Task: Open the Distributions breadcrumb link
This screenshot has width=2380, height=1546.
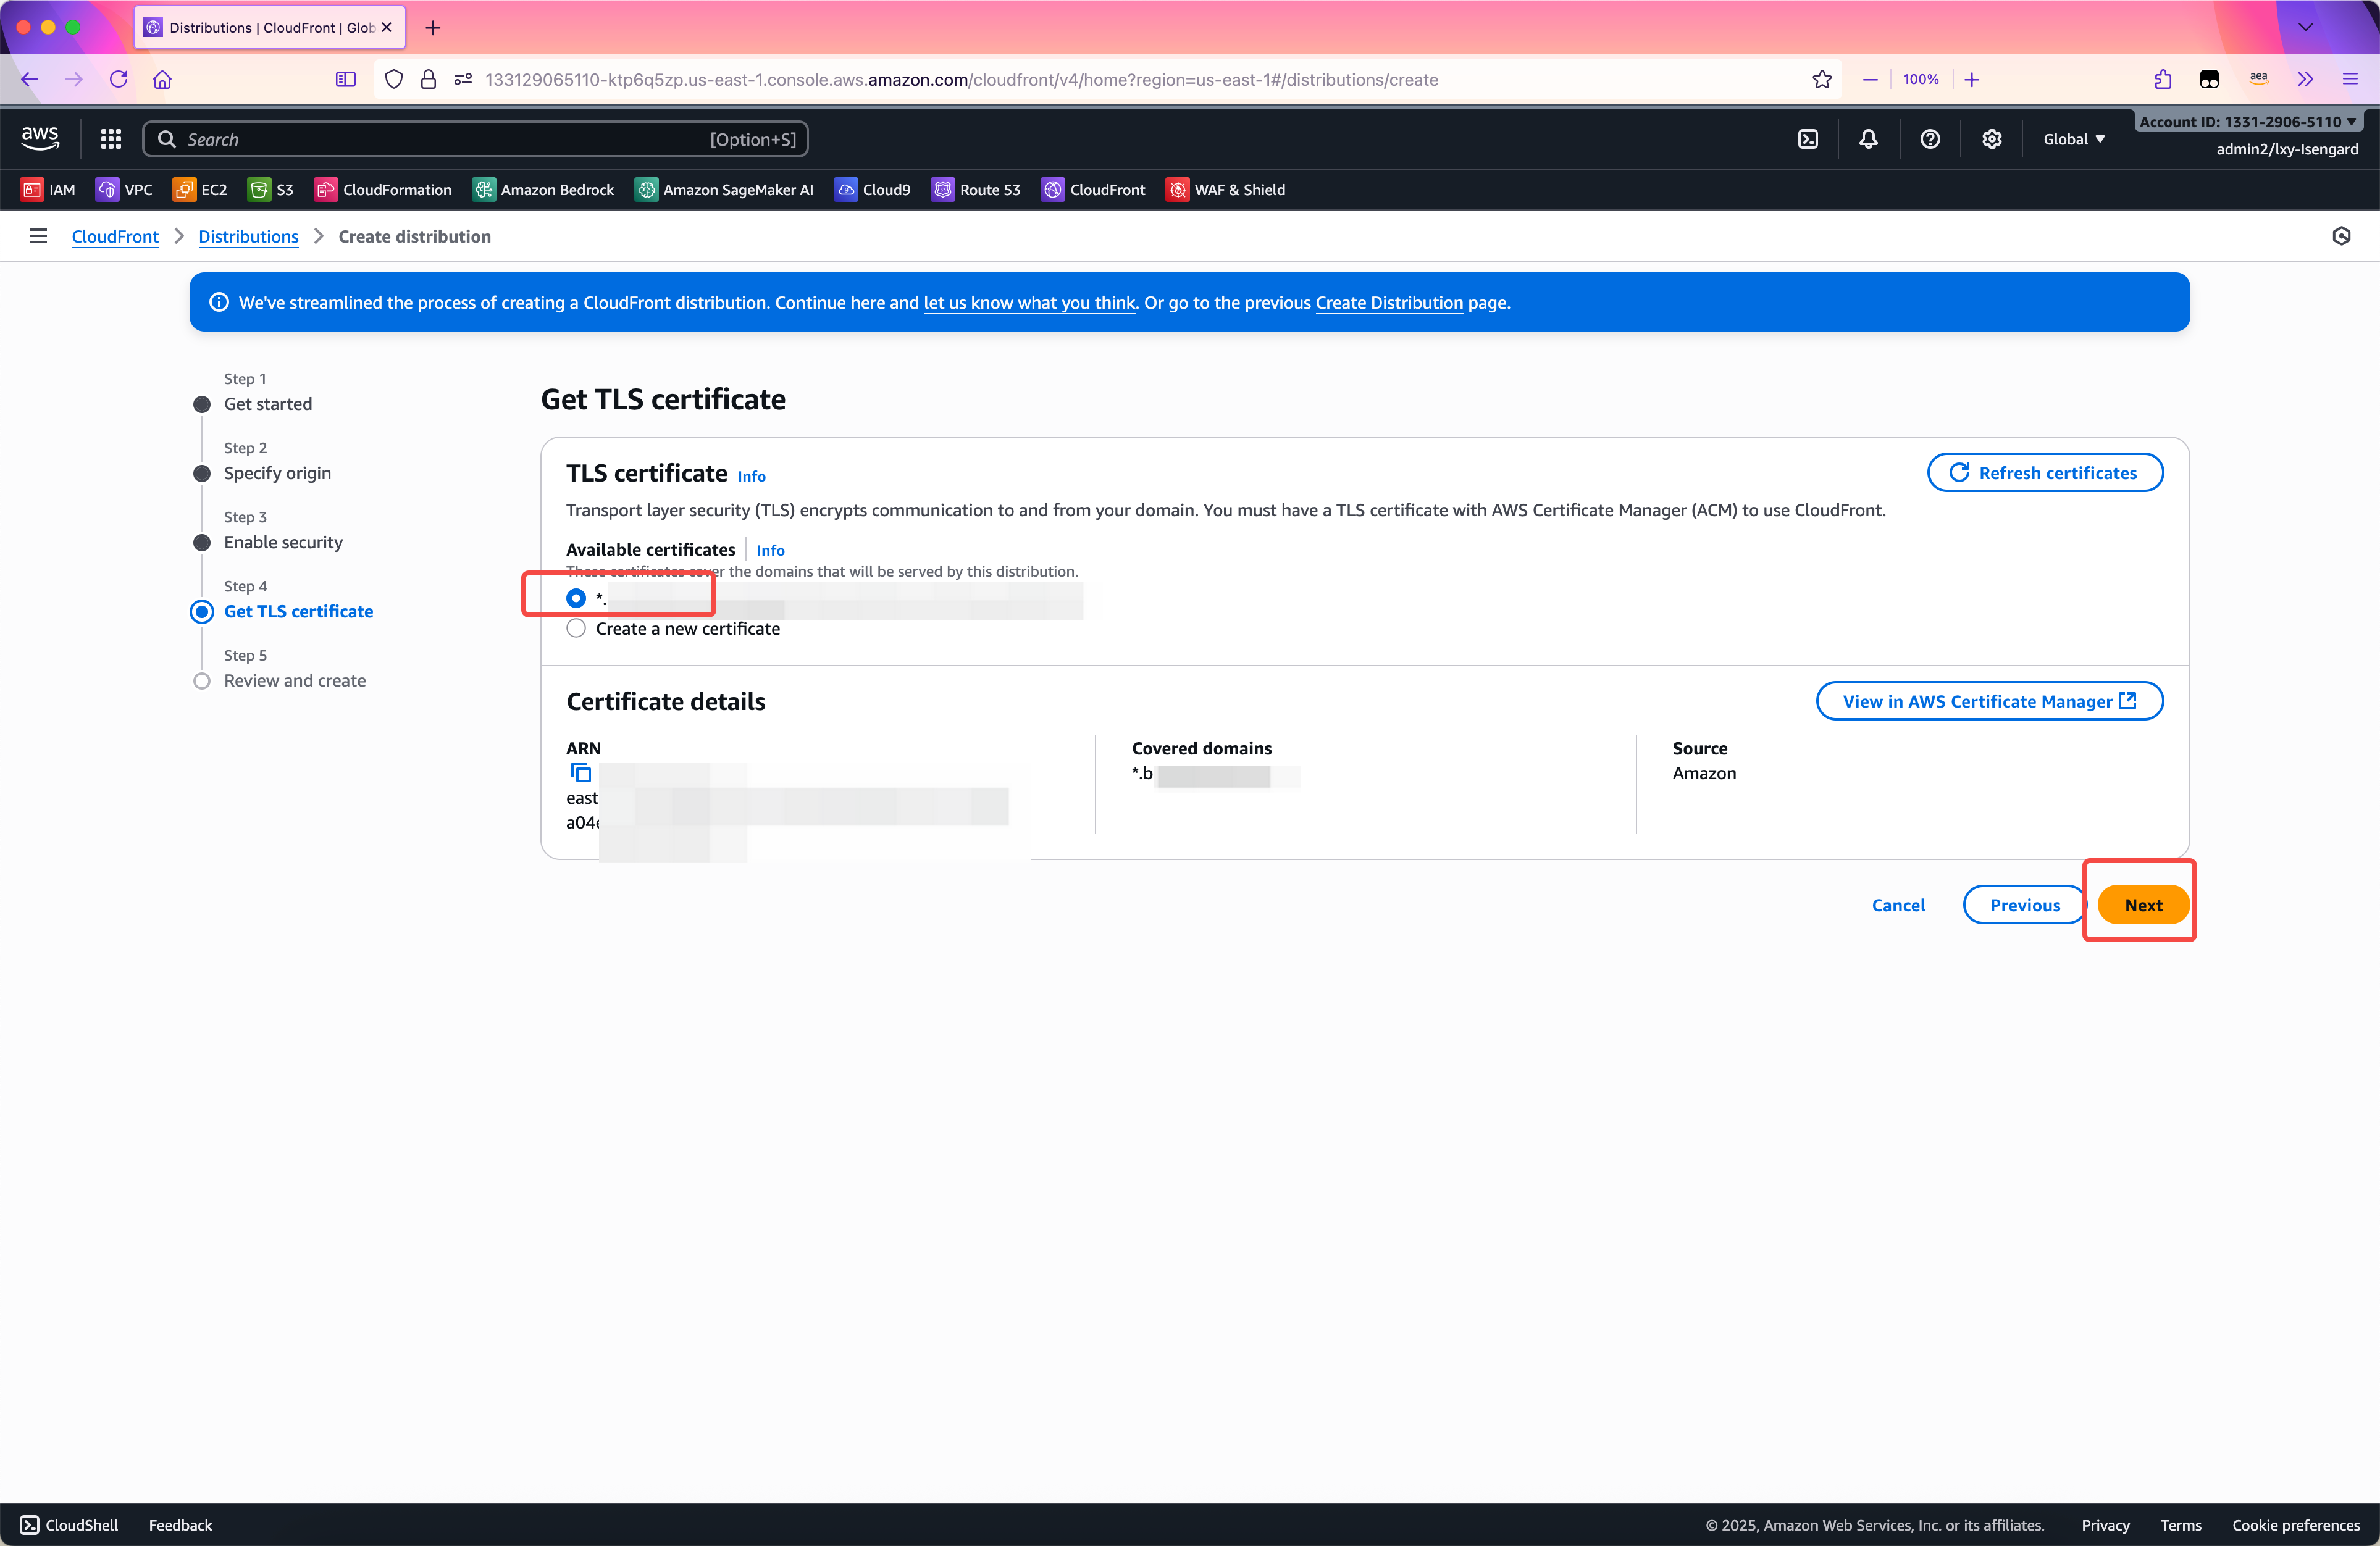Action: pos(248,236)
